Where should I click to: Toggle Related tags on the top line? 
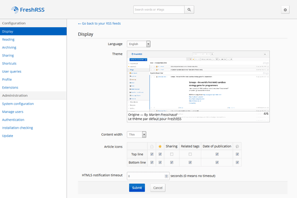(x=190, y=154)
